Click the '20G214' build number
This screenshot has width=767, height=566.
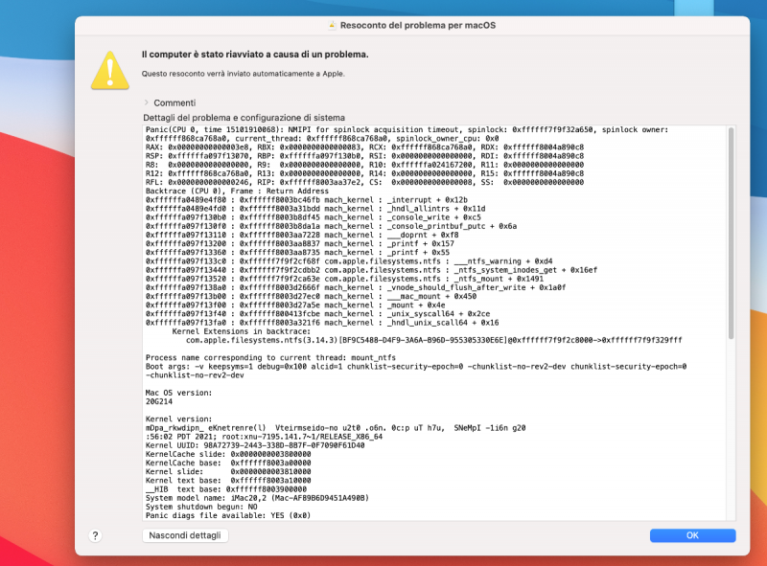click(x=159, y=402)
